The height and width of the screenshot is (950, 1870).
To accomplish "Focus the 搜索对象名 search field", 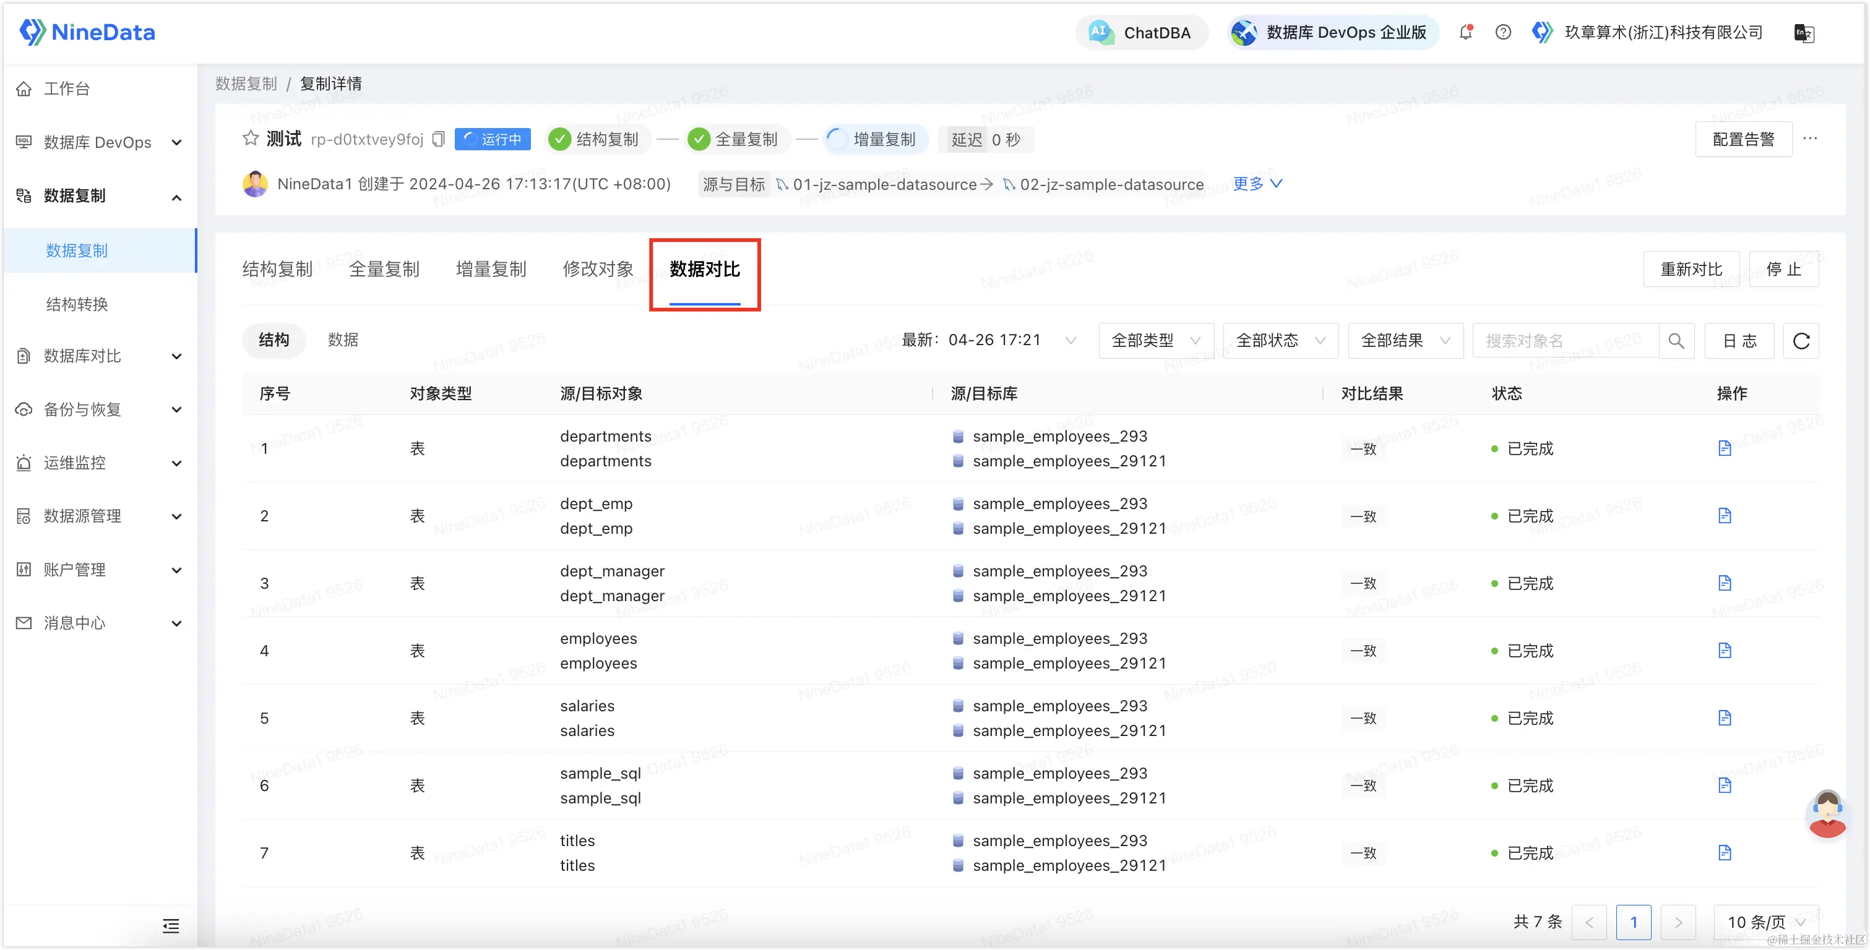I will coord(1564,341).
